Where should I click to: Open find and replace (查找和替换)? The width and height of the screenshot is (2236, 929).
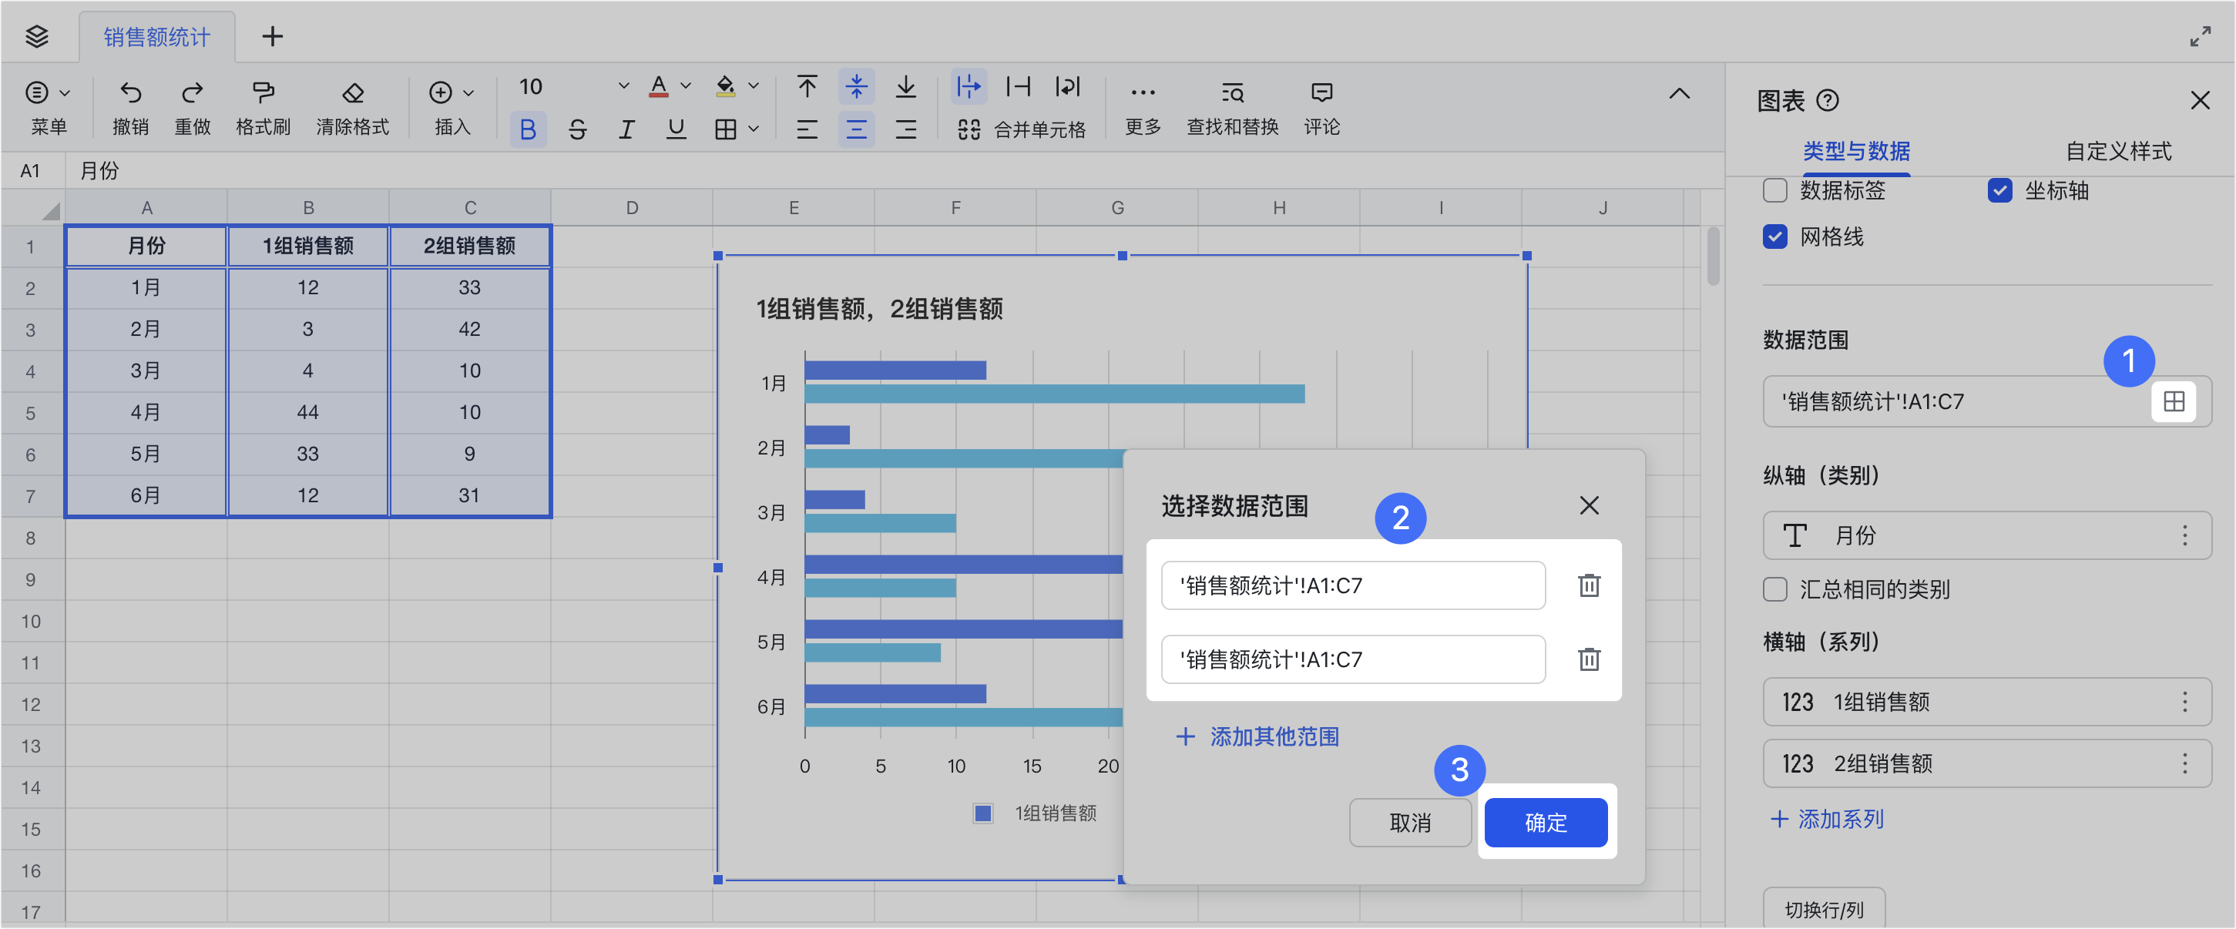(1233, 108)
